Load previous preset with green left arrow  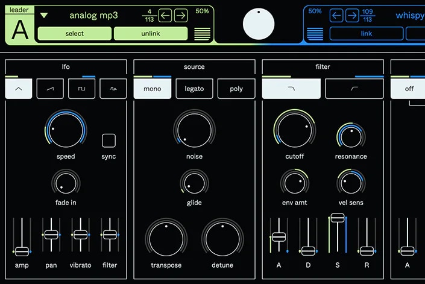pos(165,16)
